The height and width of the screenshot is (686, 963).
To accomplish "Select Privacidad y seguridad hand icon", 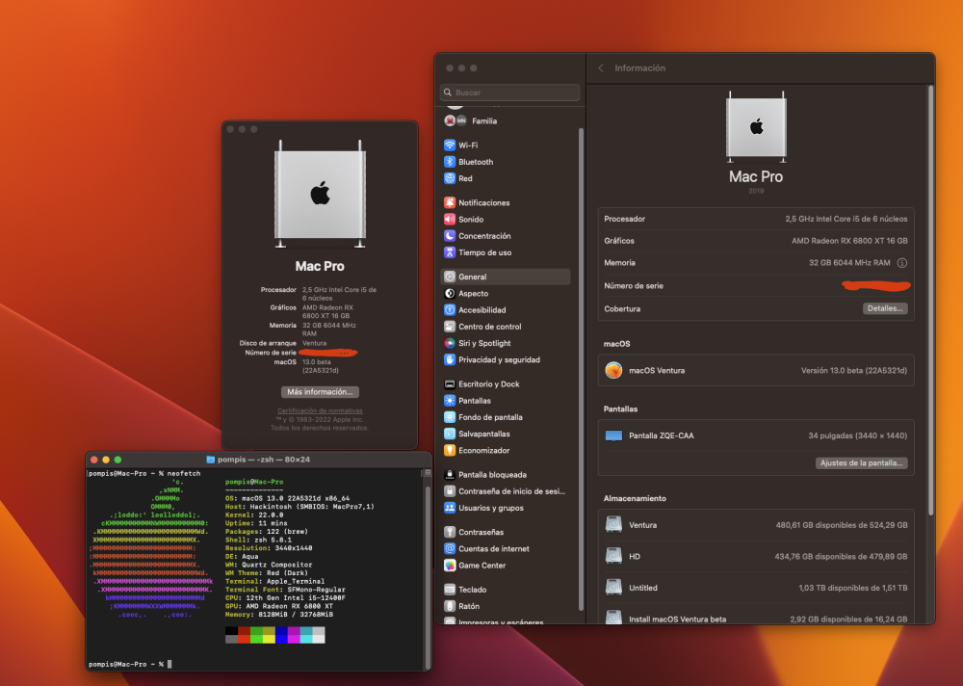I will pyautogui.click(x=450, y=359).
